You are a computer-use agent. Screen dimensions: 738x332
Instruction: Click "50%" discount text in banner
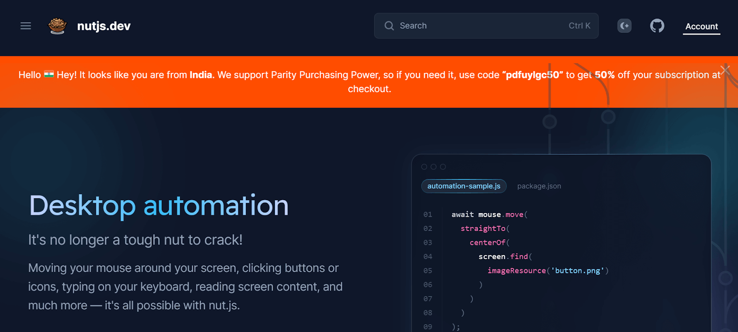click(605, 75)
